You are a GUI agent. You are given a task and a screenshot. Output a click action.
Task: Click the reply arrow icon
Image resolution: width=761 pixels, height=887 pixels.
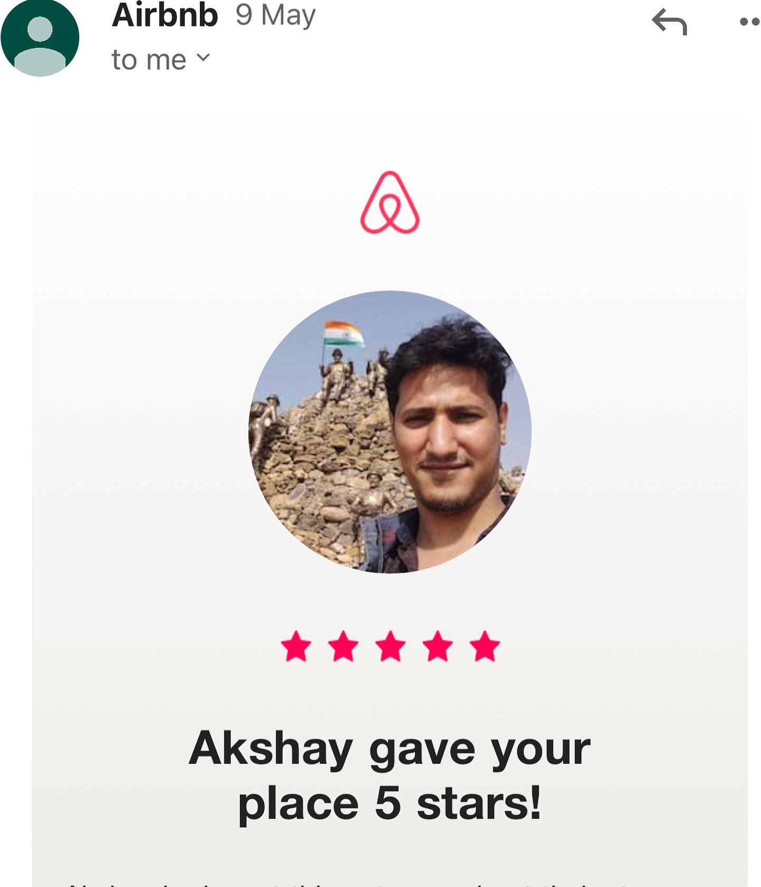(669, 22)
